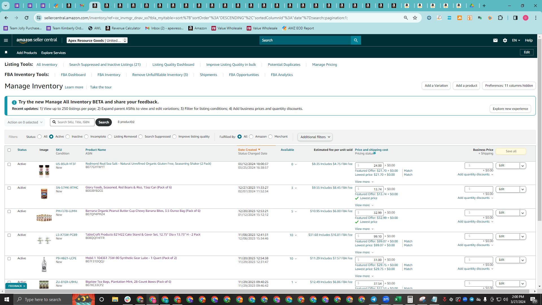Open Search Suppressed and Inactive Listings (21)
The height and width of the screenshot is (305, 542).
coord(105,65)
